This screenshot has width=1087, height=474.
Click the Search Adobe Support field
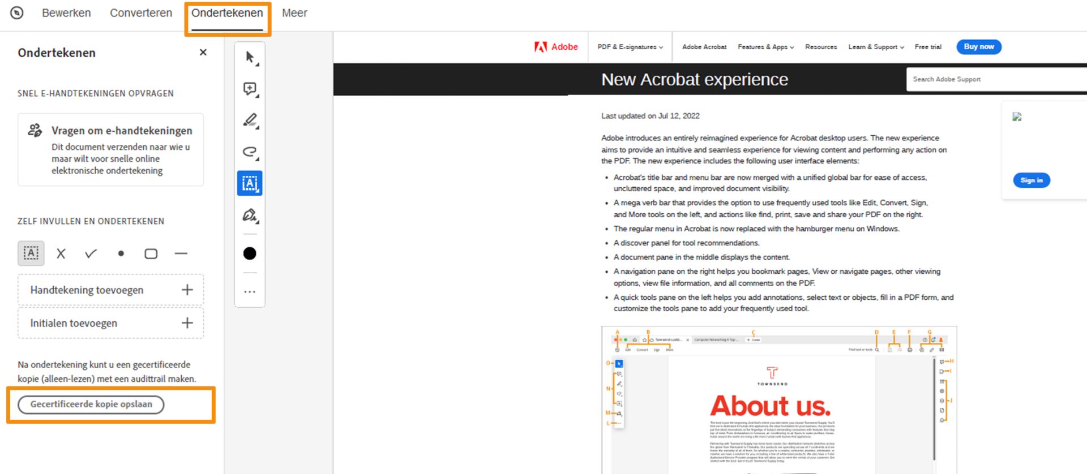coord(996,80)
